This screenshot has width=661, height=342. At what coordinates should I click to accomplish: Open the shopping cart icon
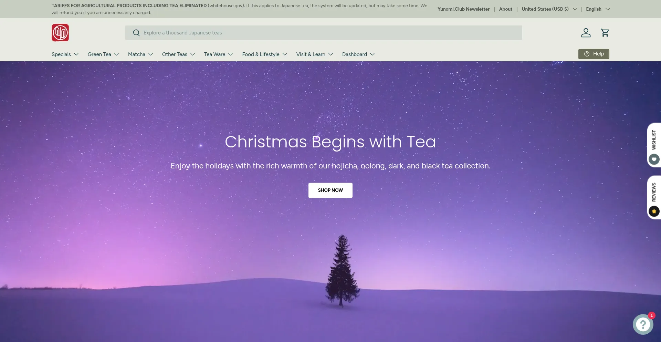(605, 33)
